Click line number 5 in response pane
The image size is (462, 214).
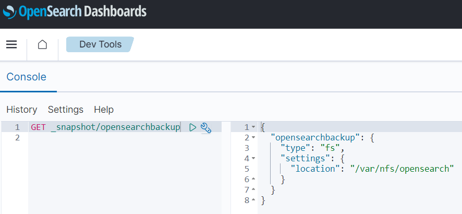[247, 169]
